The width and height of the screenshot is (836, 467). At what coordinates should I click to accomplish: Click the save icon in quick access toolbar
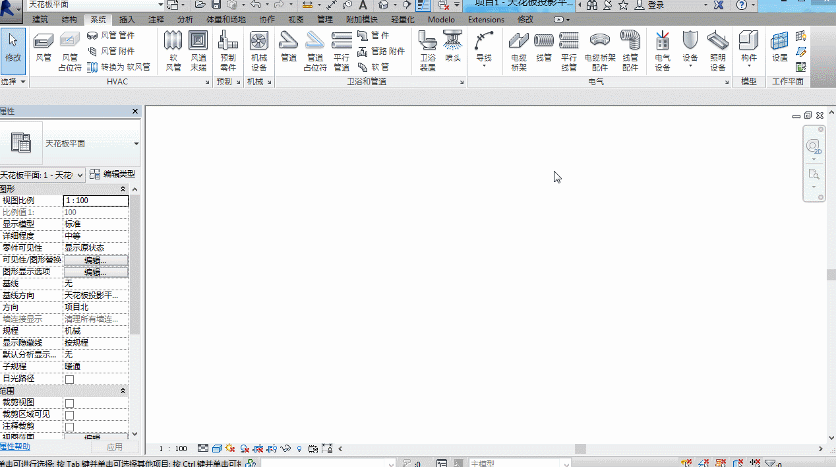click(216, 5)
